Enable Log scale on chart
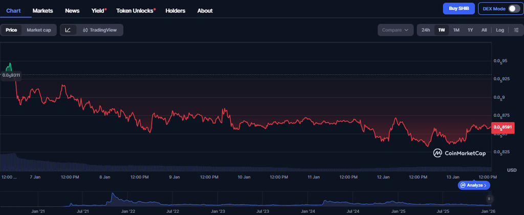The height and width of the screenshot is (215, 524). click(499, 30)
